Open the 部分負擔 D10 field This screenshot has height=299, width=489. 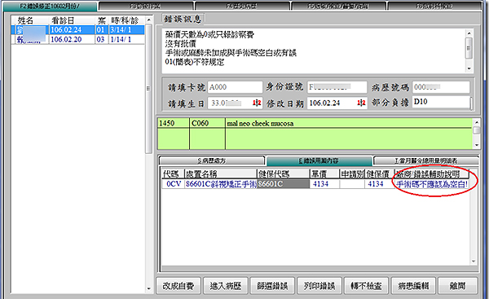coord(441,103)
